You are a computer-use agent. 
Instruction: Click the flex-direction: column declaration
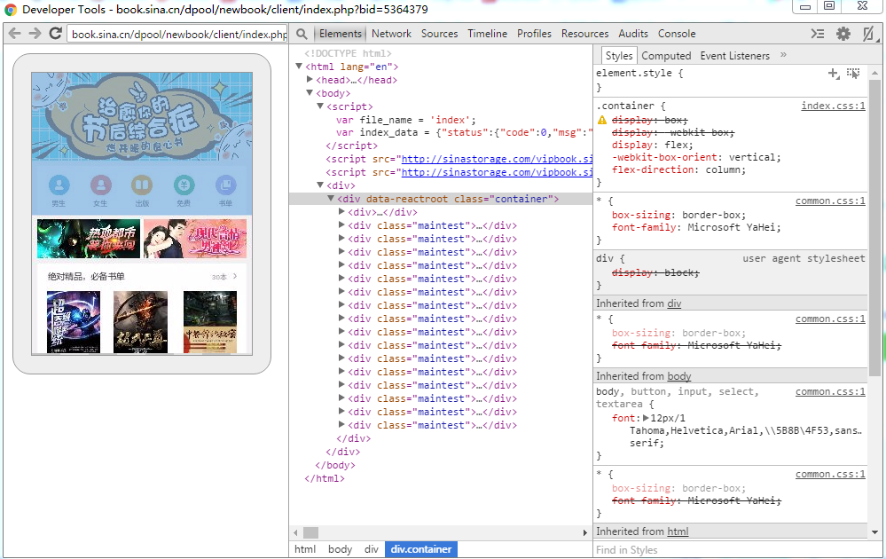678,169
